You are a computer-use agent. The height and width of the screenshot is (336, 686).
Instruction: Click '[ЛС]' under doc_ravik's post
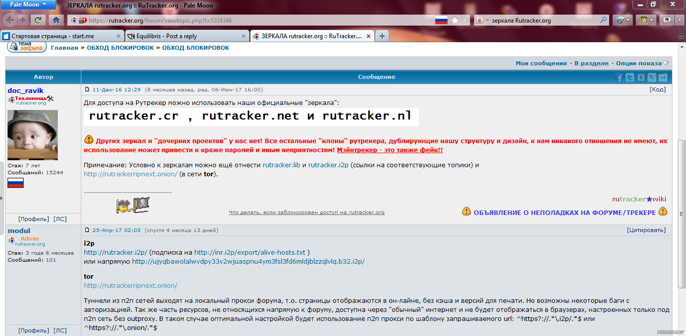click(x=60, y=219)
